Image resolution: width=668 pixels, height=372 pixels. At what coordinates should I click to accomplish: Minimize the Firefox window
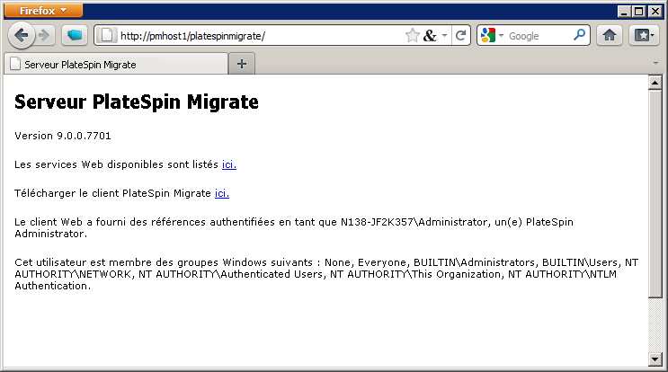coord(624,11)
